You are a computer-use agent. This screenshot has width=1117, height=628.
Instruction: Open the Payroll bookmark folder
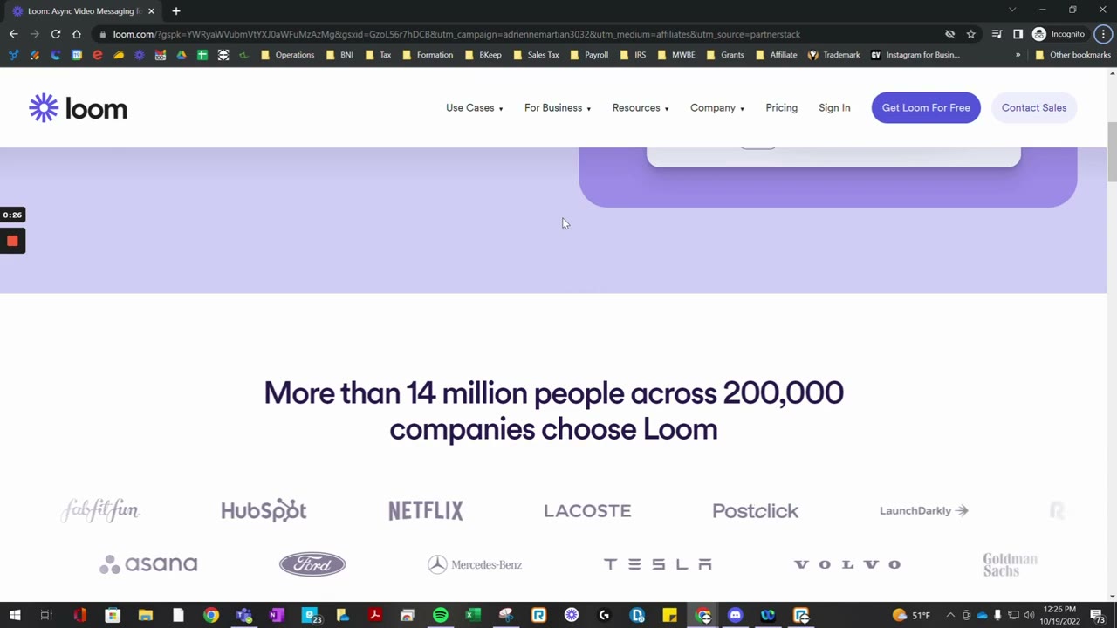pos(589,55)
